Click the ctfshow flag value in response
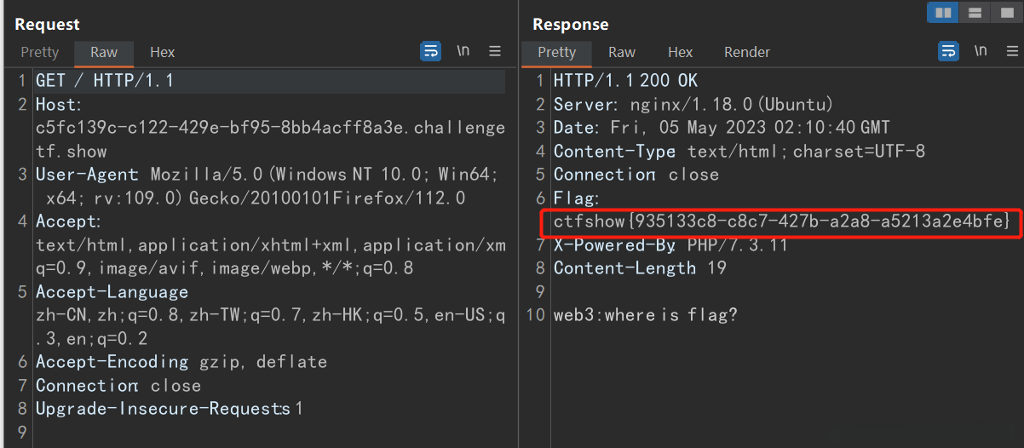 [x=781, y=221]
